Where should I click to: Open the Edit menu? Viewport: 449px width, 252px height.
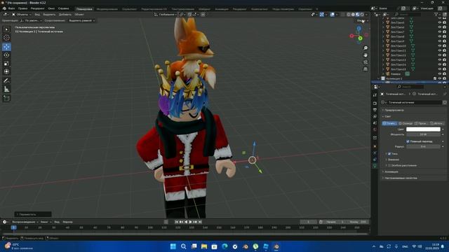[x=22, y=8]
